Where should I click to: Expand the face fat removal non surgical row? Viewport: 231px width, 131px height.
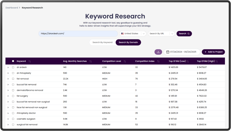pyautogui.click(x=8, y=108)
